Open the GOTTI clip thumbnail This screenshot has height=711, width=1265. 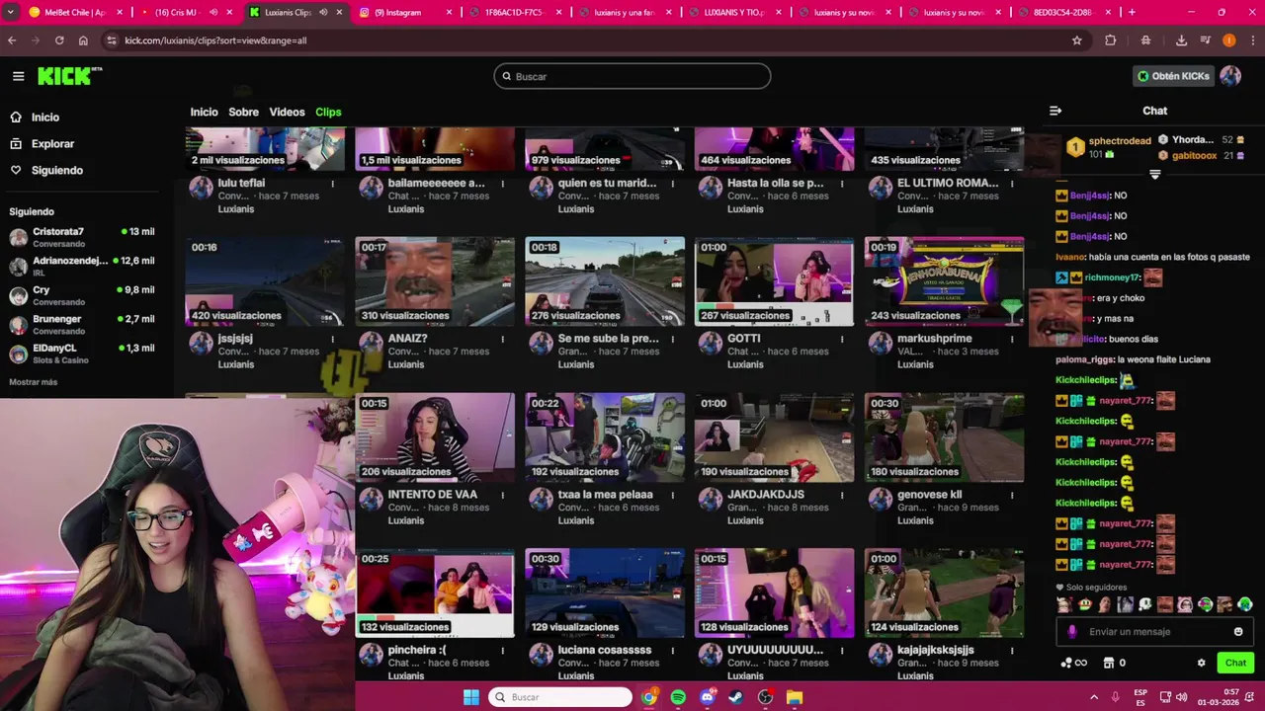click(x=775, y=281)
